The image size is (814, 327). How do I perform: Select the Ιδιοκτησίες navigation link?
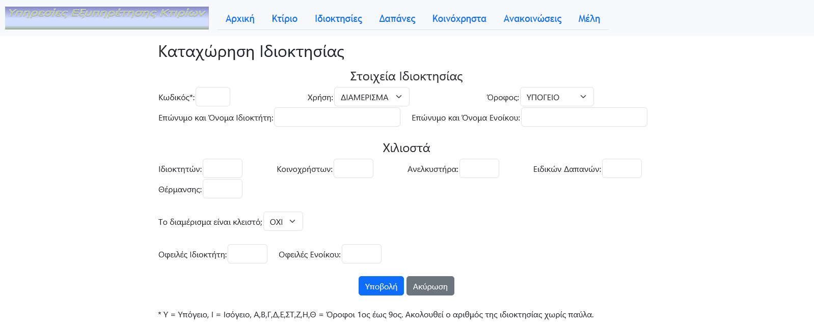338,18
